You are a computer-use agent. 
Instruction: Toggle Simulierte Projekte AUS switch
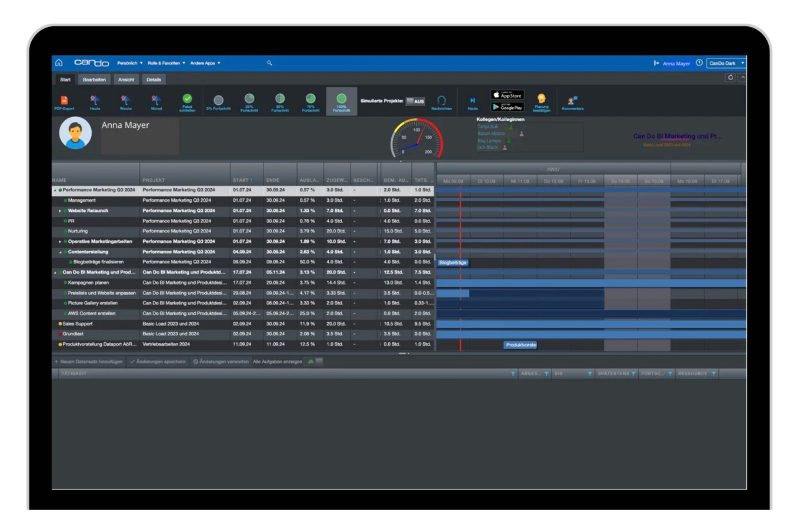tap(415, 101)
